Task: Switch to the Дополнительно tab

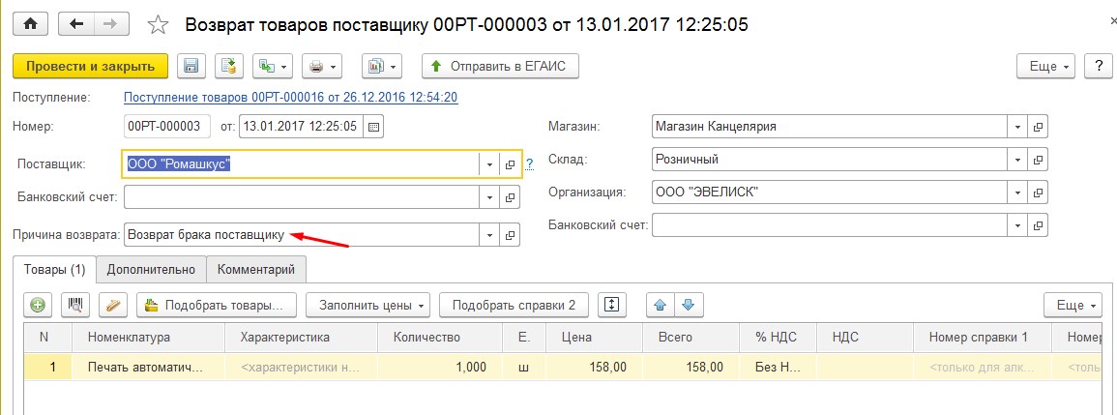Action: click(151, 269)
